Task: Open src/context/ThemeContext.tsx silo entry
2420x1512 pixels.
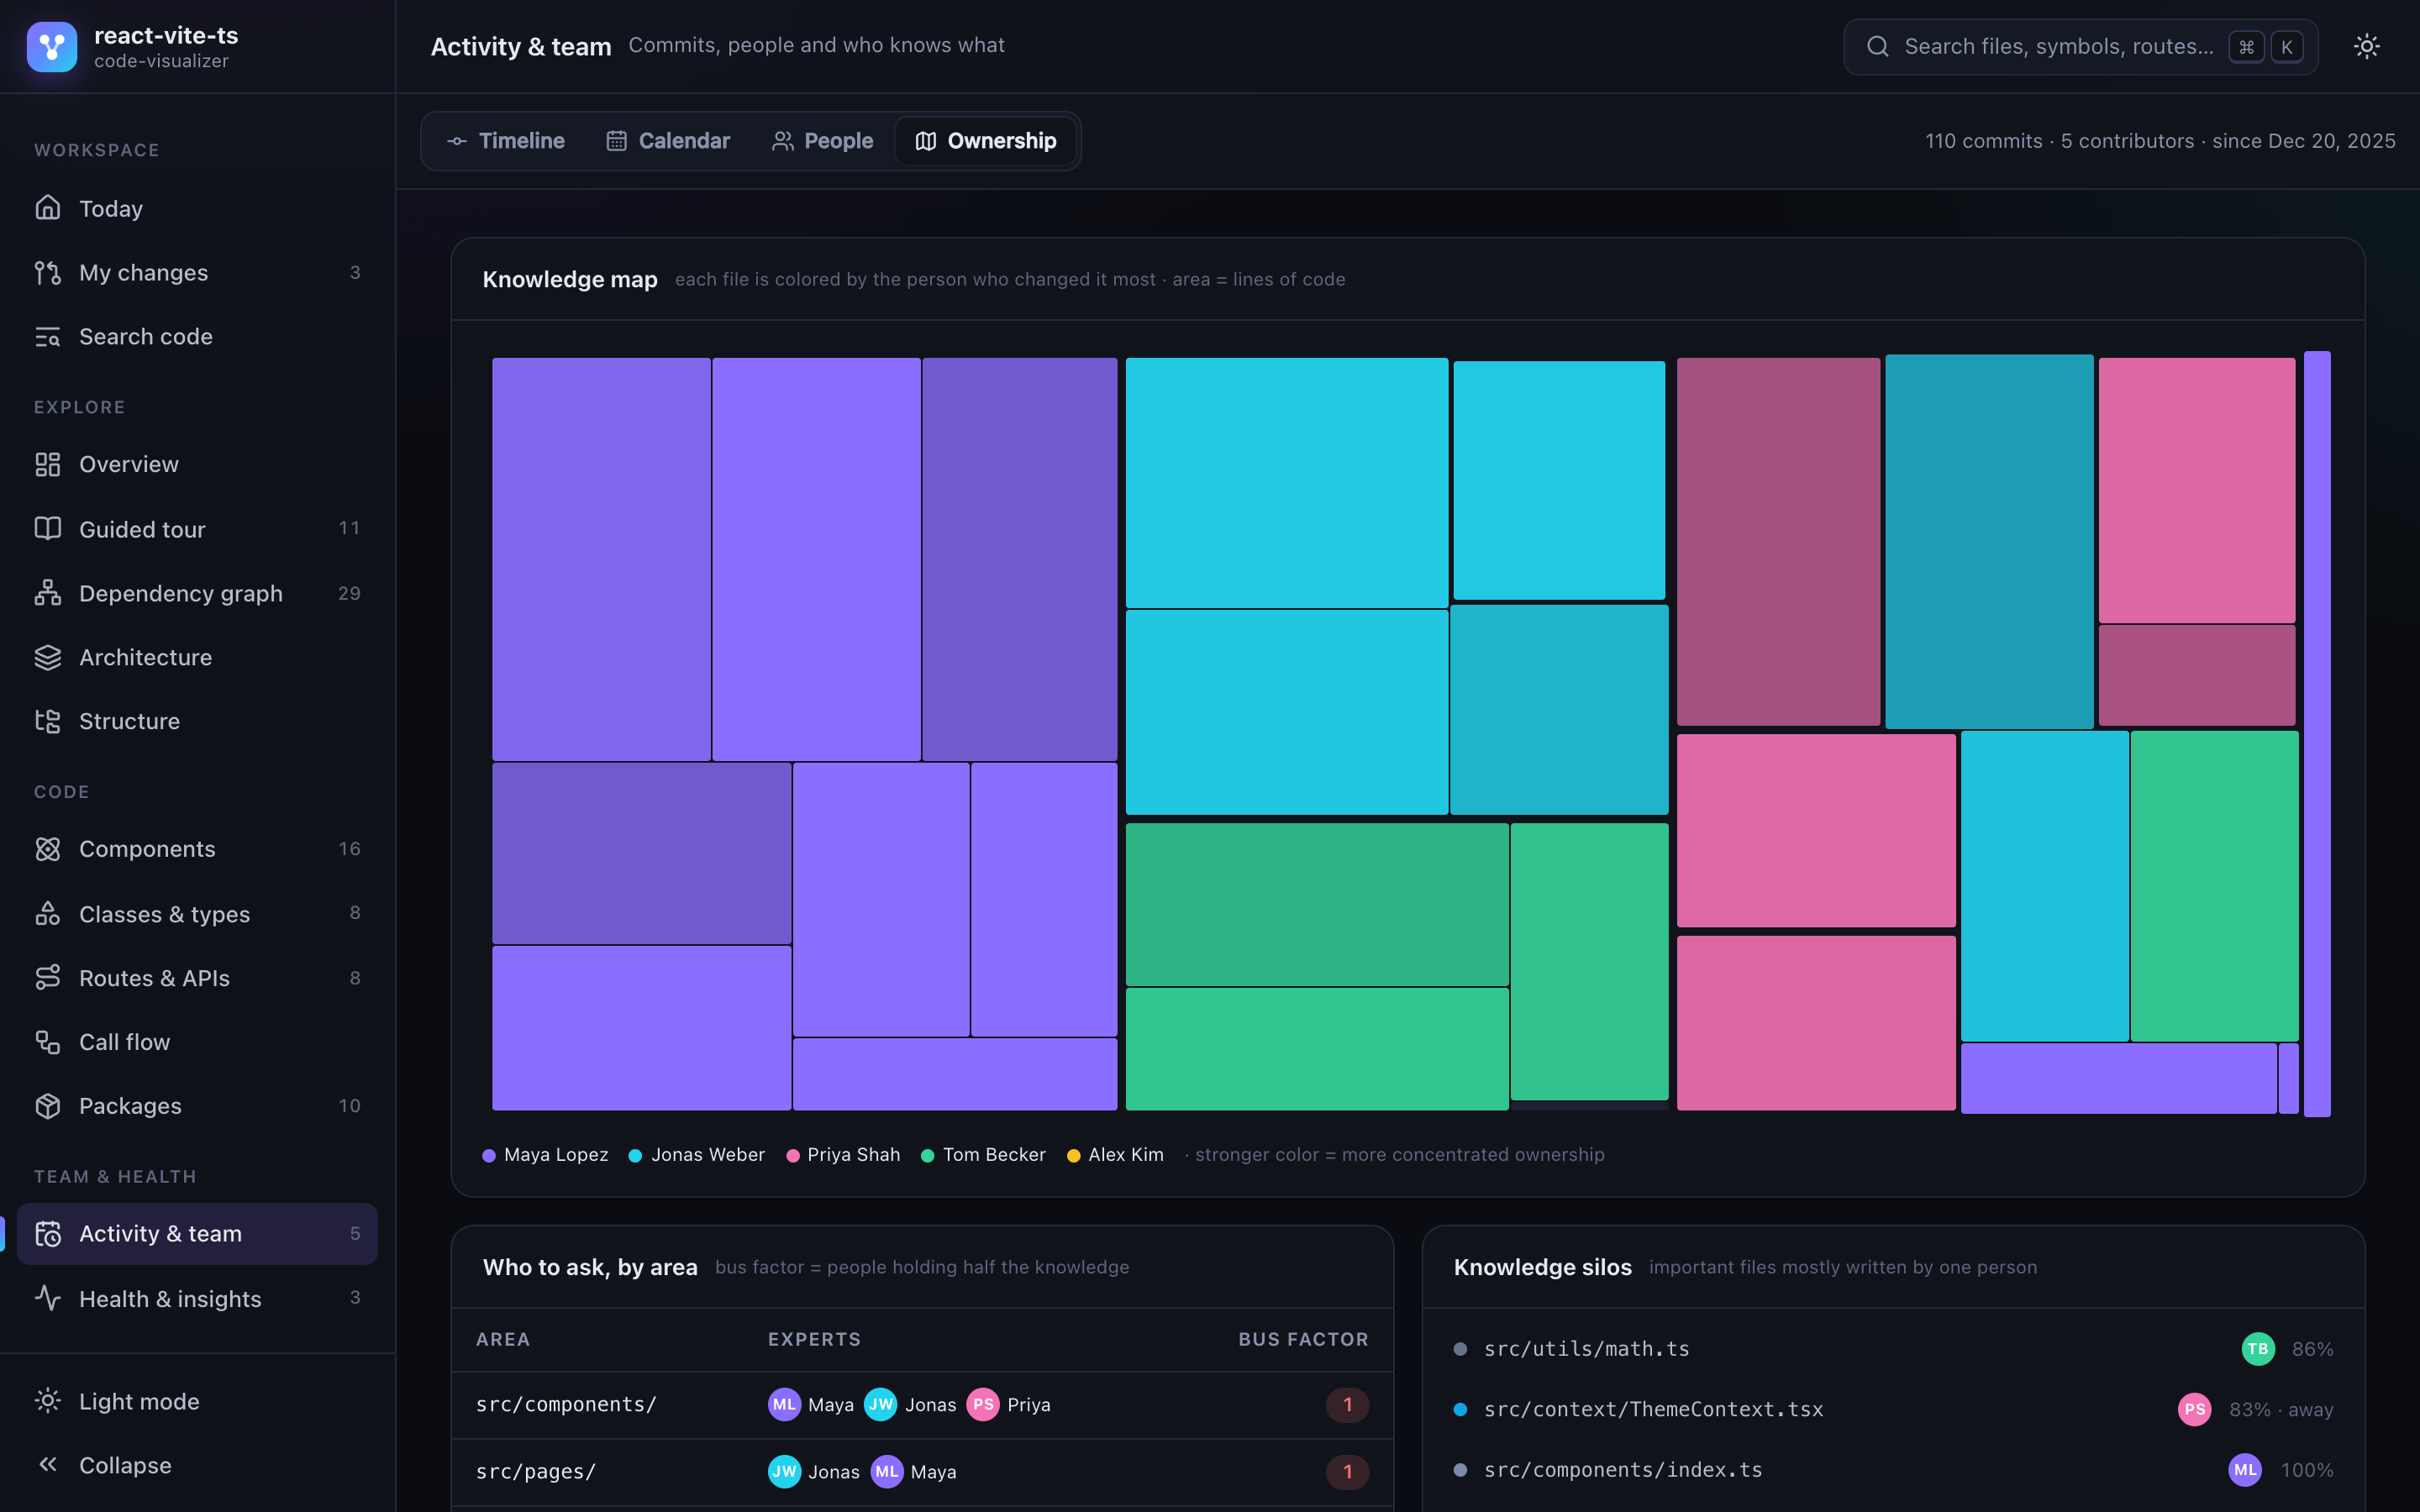Action: pos(1893,1409)
